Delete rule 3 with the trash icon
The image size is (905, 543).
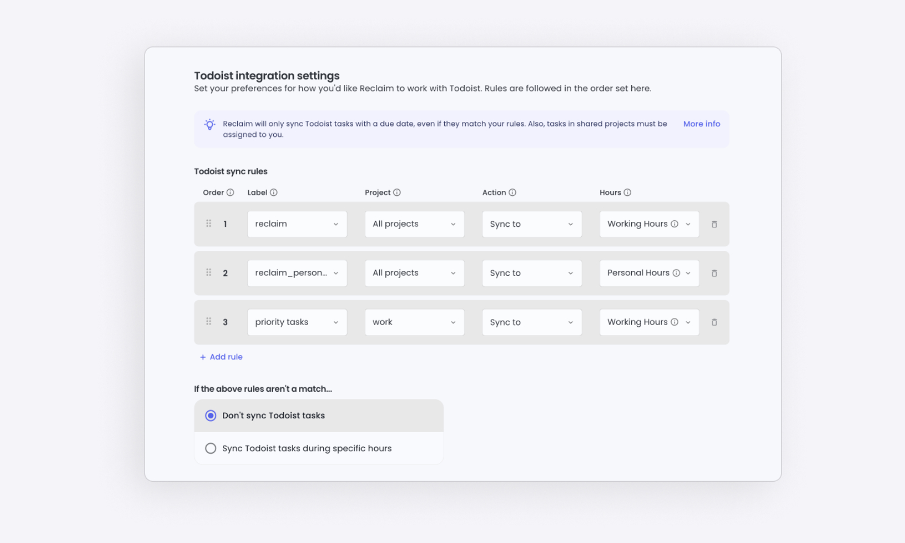coord(714,322)
